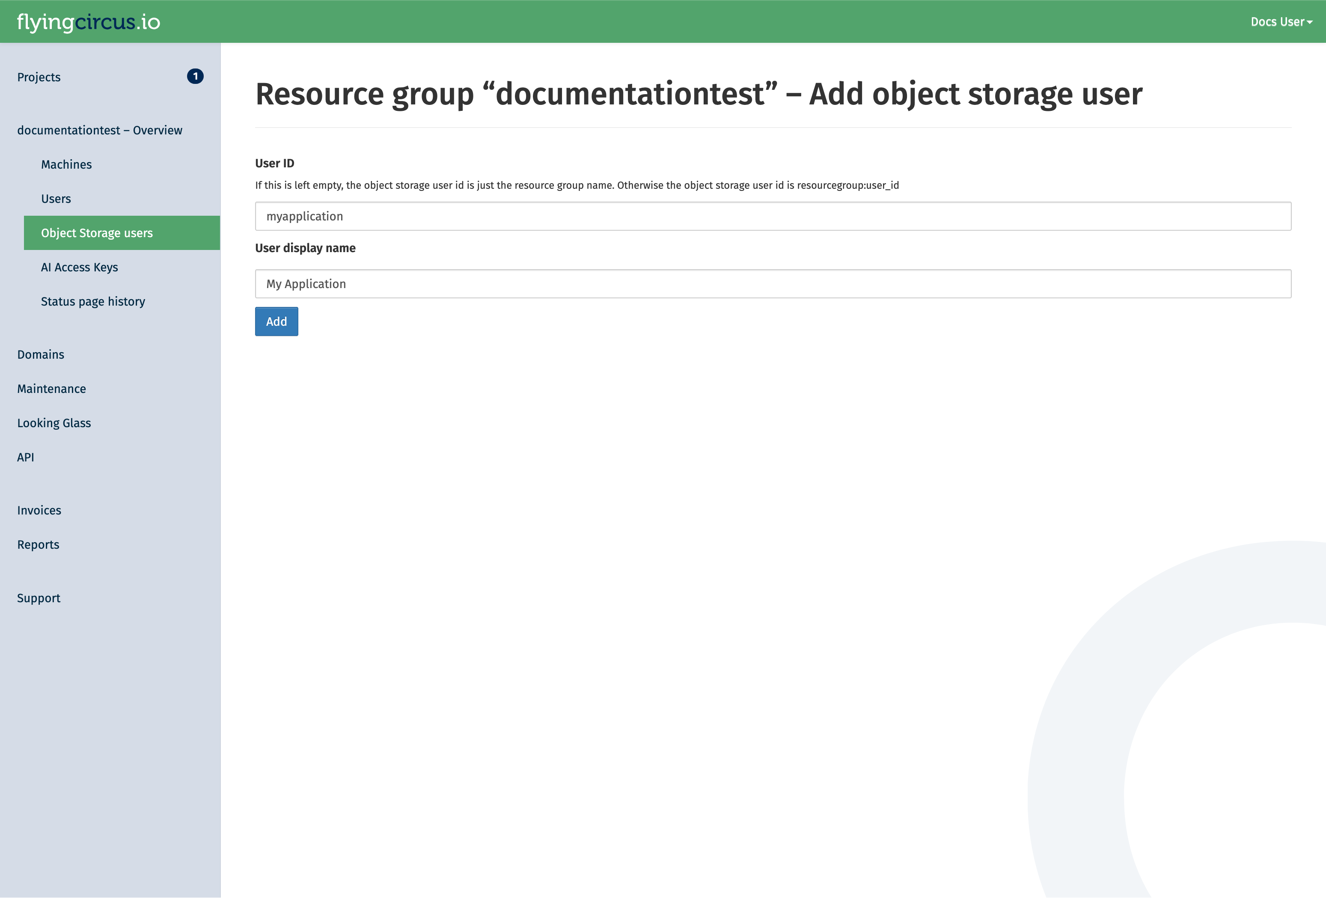Open Projects in the sidebar
This screenshot has height=898, width=1326.
(39, 77)
